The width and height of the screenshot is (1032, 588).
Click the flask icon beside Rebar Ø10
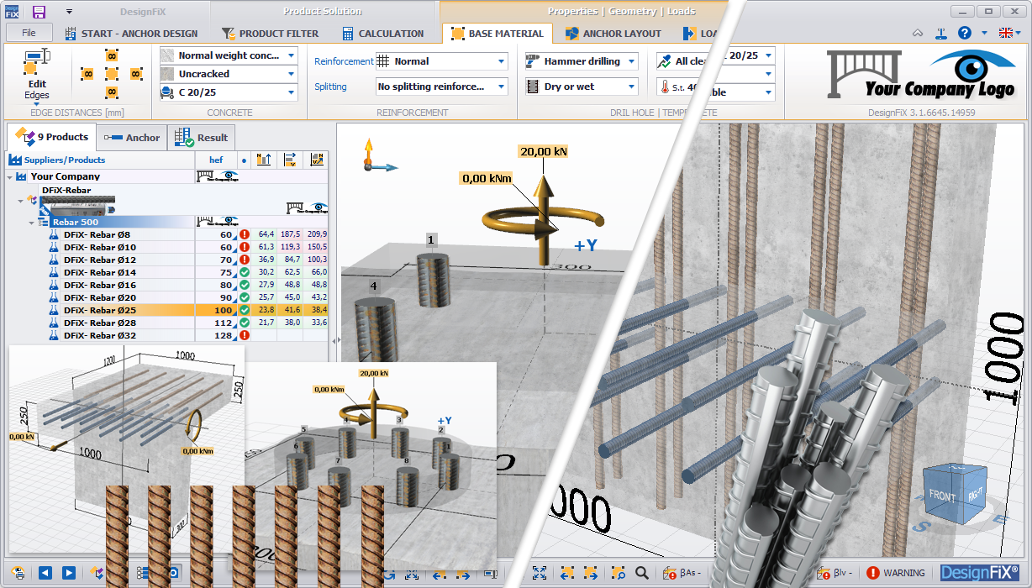pos(55,248)
